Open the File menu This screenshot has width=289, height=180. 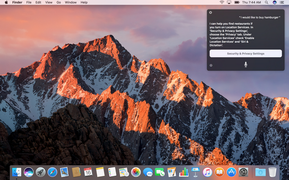[29, 2]
